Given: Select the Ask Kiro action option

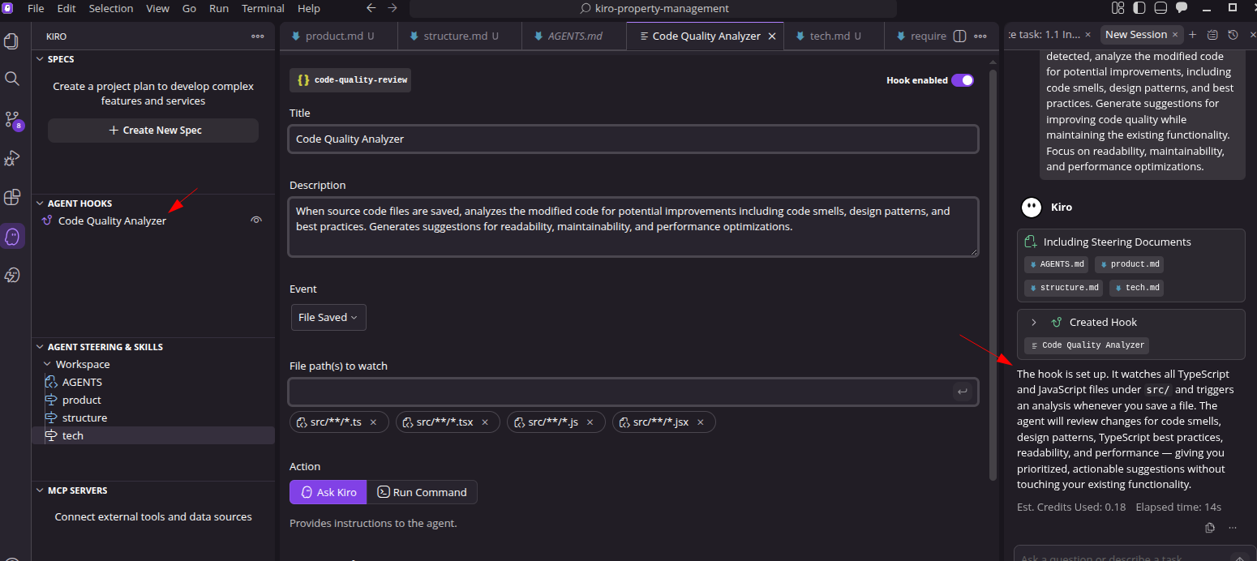Looking at the screenshot, I should [328, 492].
